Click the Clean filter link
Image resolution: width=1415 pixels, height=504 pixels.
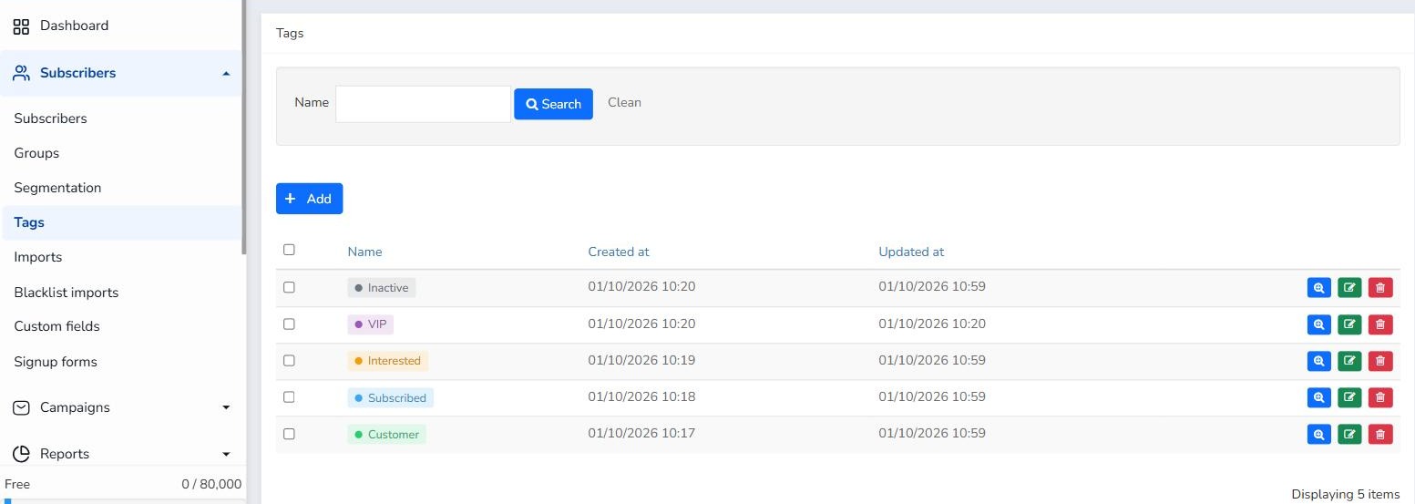pos(624,102)
